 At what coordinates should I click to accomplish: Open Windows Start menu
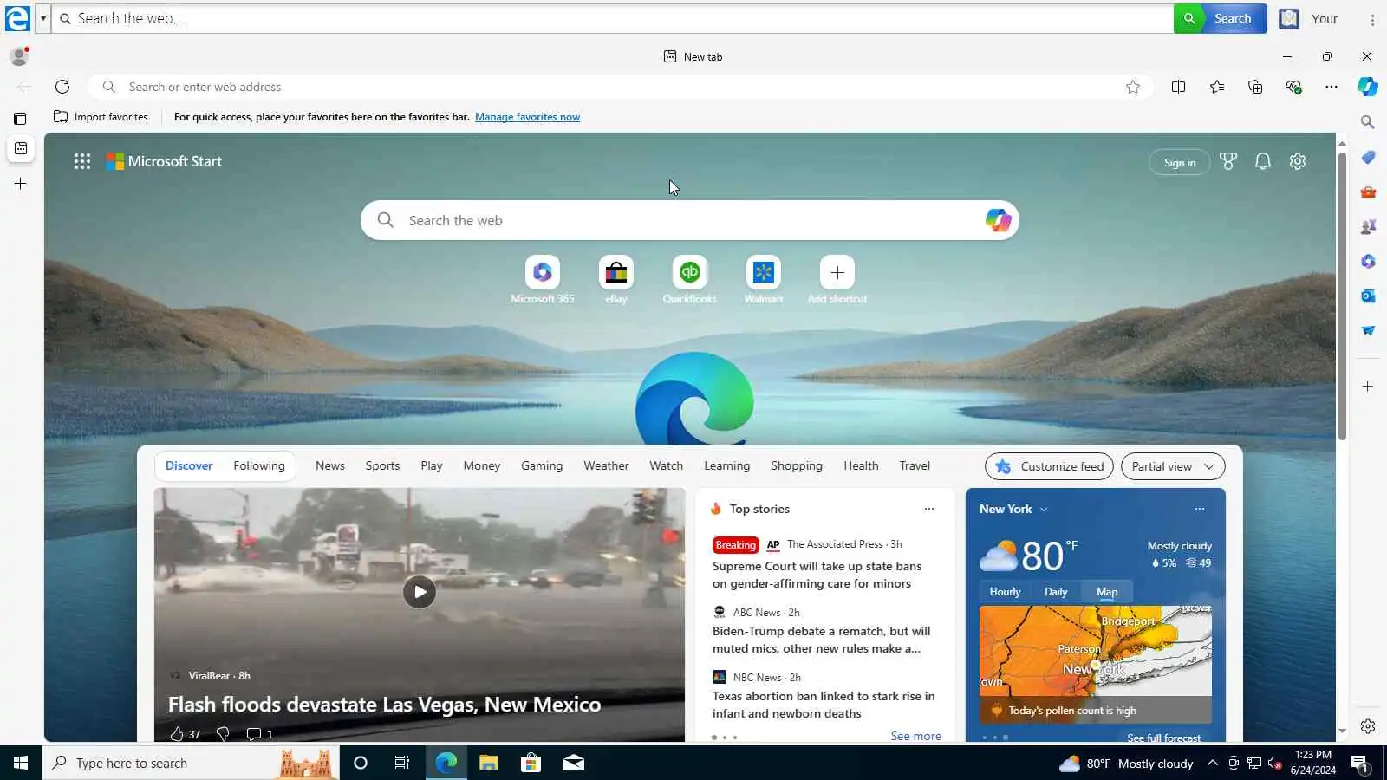click(21, 763)
